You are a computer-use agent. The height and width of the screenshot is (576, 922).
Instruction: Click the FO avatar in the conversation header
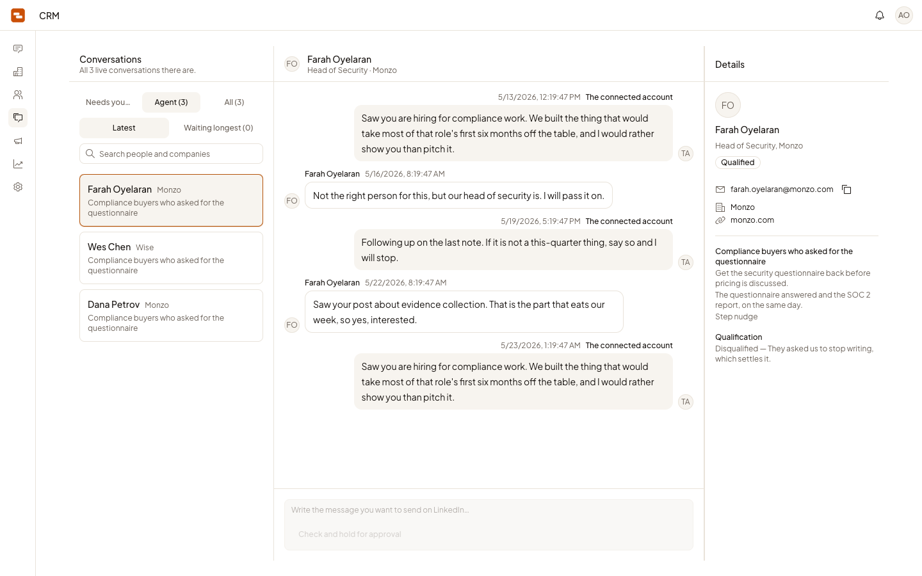click(292, 64)
